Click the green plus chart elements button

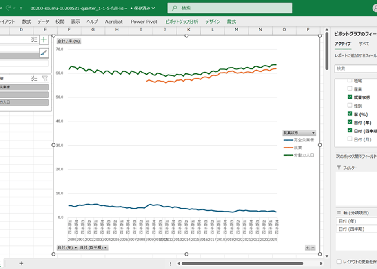click(44, 40)
